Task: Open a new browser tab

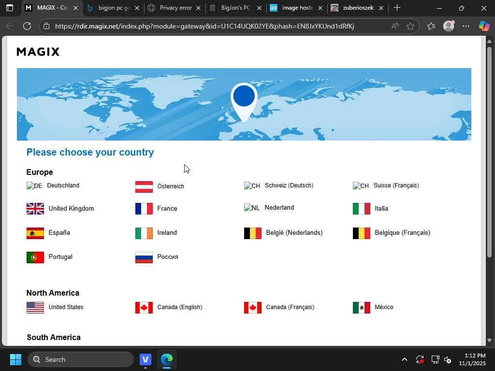Action: tap(397, 8)
